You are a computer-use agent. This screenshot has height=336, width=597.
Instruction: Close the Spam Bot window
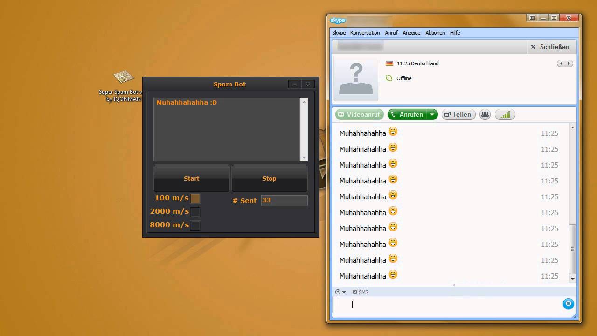[x=308, y=84]
